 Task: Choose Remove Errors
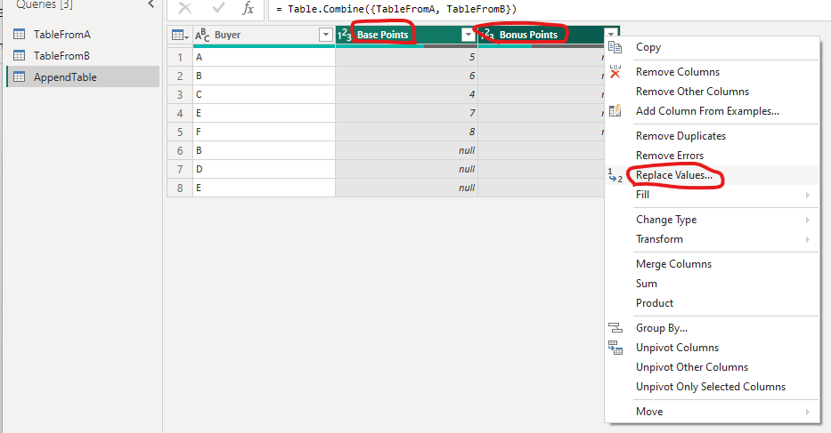pyautogui.click(x=670, y=156)
